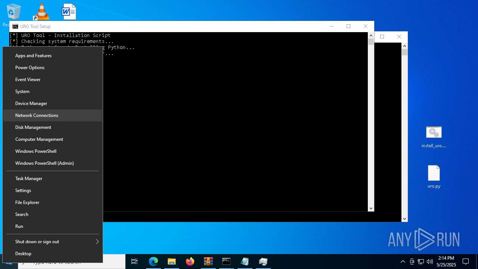Open the last taskbar app icon
The height and width of the screenshot is (269, 478).
263,262
